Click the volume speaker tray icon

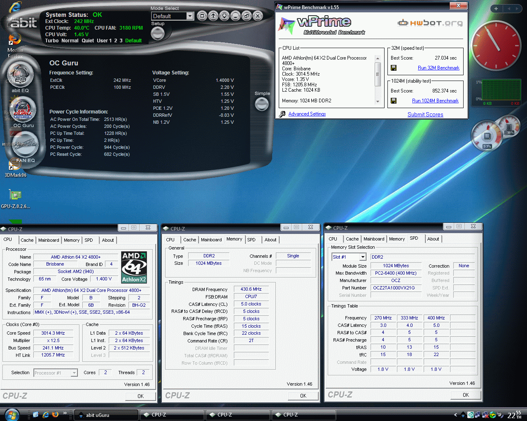(500, 415)
